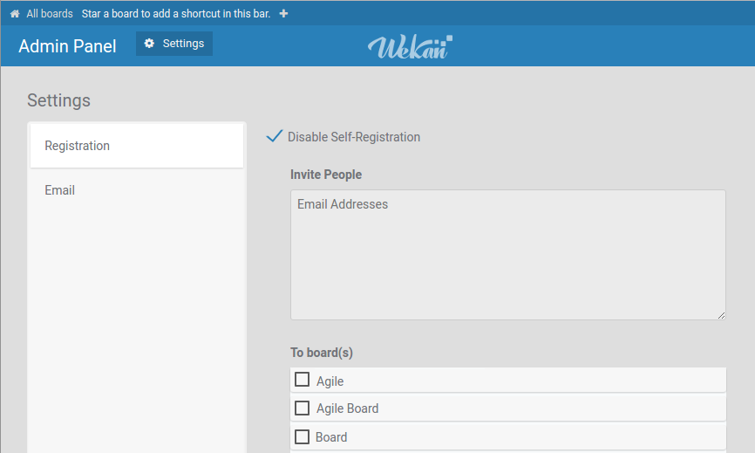
Task: Click the Admin Panel title
Action: click(x=67, y=46)
